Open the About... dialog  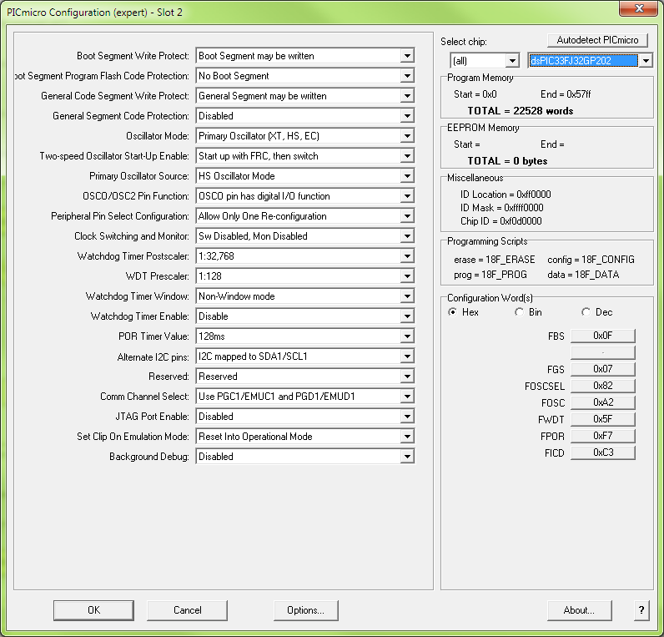tap(579, 610)
